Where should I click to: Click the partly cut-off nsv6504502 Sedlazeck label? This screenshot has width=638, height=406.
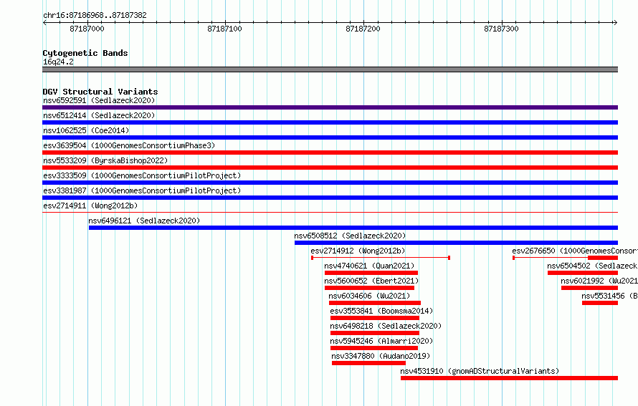pyautogui.click(x=592, y=266)
